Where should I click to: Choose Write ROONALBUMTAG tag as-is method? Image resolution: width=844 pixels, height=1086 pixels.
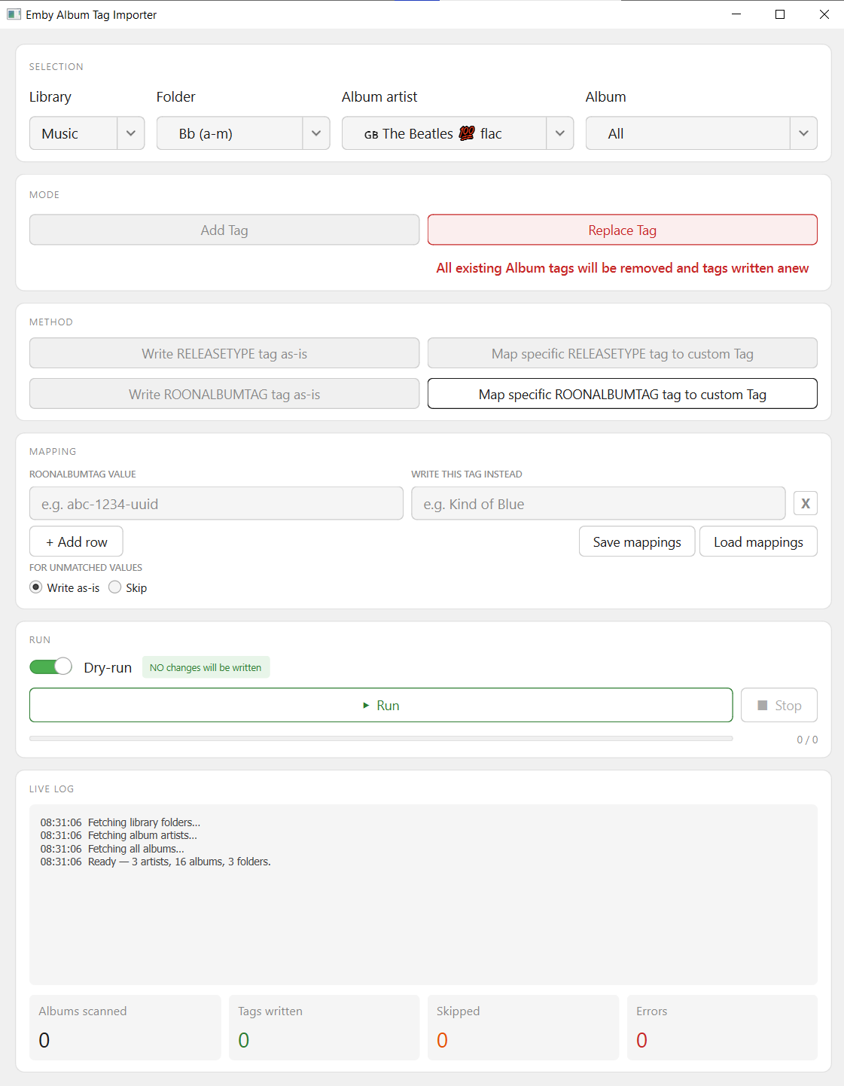(224, 395)
